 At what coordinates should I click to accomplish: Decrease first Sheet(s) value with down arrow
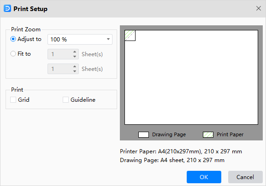click(75, 57)
